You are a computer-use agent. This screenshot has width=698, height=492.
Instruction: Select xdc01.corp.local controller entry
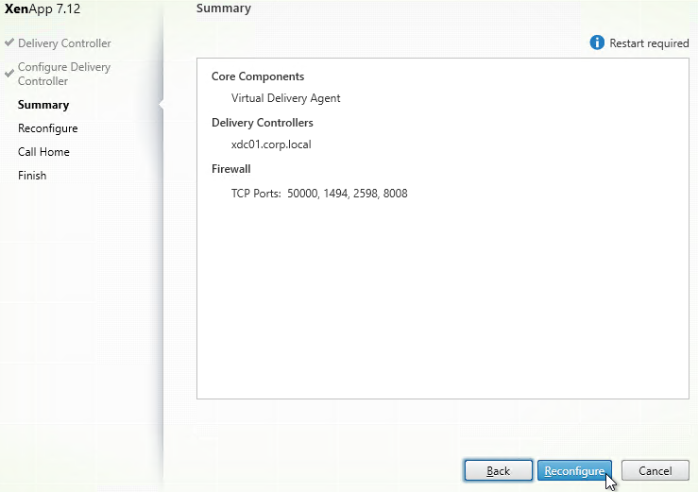pos(271,144)
